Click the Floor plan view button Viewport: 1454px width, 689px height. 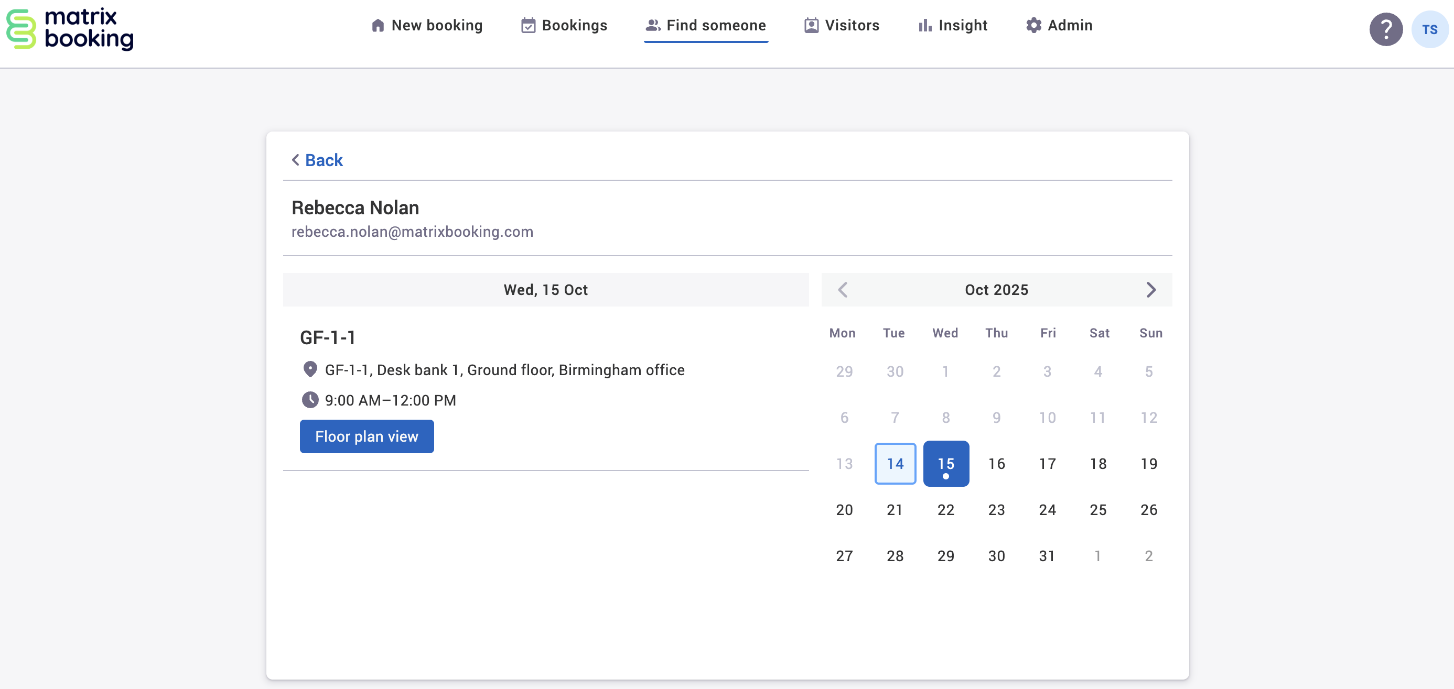pyautogui.click(x=367, y=436)
